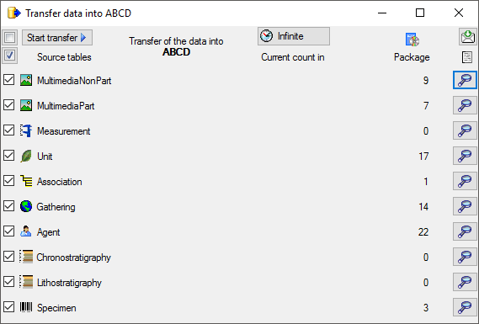Open the document list icon beside Package
This screenshot has width=479, height=324.
click(467, 57)
